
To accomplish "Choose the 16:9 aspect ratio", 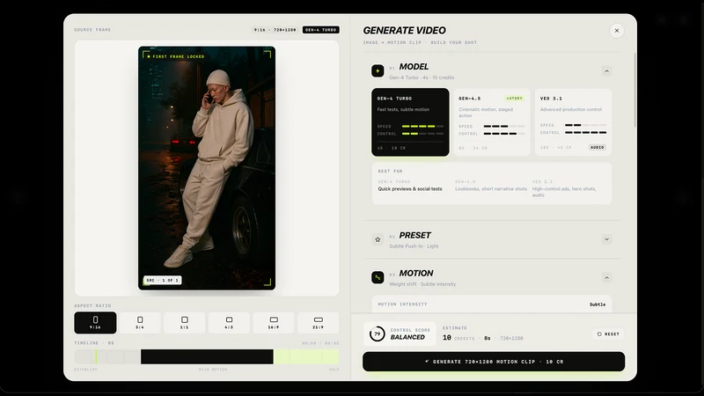I will point(274,322).
